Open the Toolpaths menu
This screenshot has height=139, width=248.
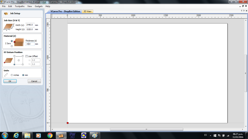pos(20,6)
